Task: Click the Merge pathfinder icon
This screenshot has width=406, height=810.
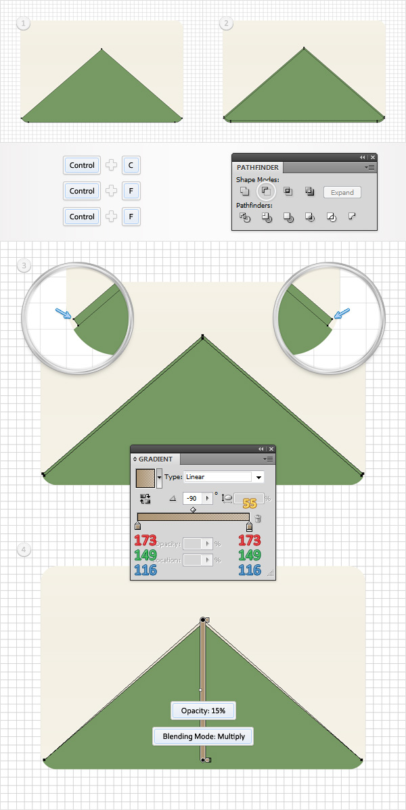Action: (288, 217)
